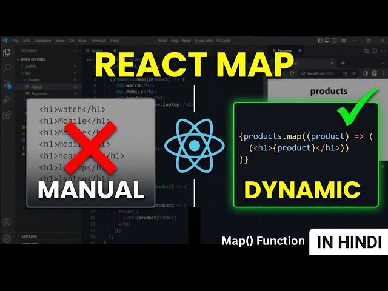Open a new browser tab with plus
The width and height of the screenshot is (388, 291).
pos(343,63)
